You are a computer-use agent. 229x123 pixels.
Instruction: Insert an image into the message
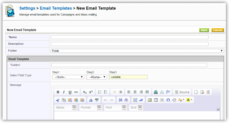tap(150, 100)
